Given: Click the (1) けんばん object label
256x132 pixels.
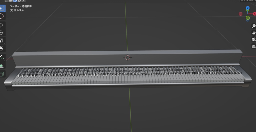Looking at the screenshot, I should [x=17, y=10].
